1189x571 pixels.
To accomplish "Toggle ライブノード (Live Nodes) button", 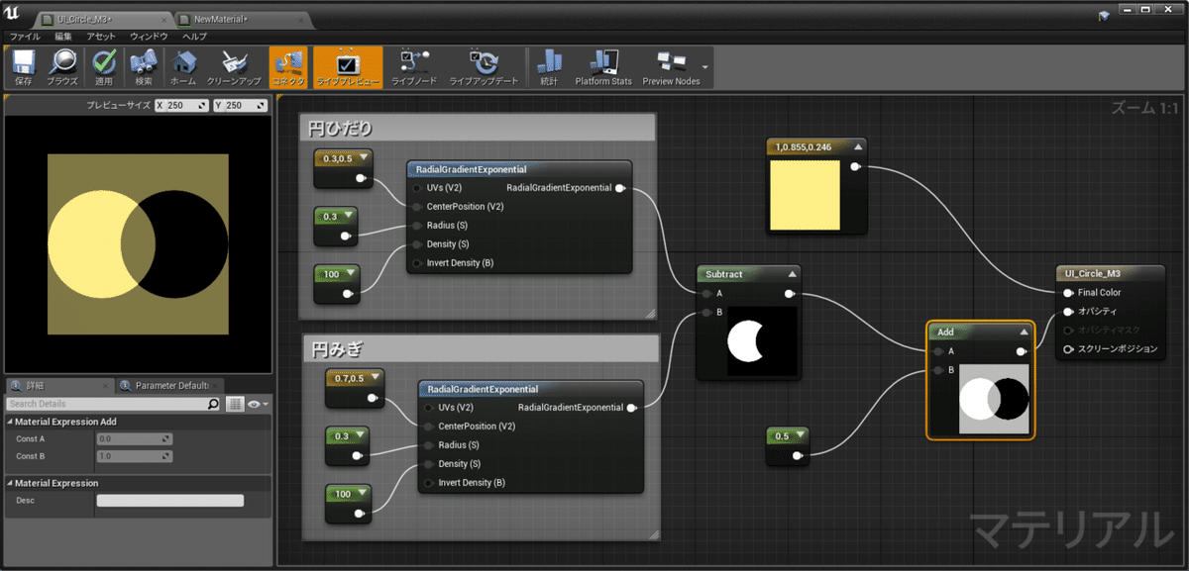I will point(414,68).
